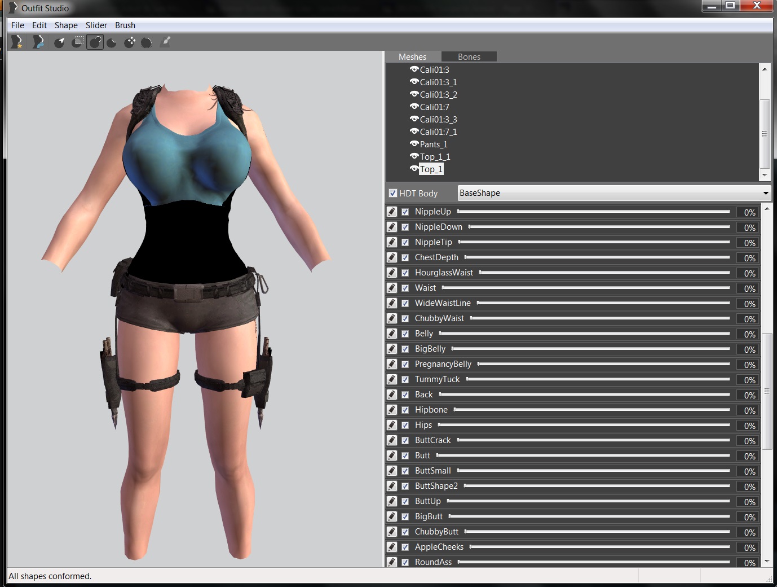Image resolution: width=777 pixels, height=587 pixels.
Task: Uncheck the HDT Body checkbox
Action: pyautogui.click(x=393, y=193)
